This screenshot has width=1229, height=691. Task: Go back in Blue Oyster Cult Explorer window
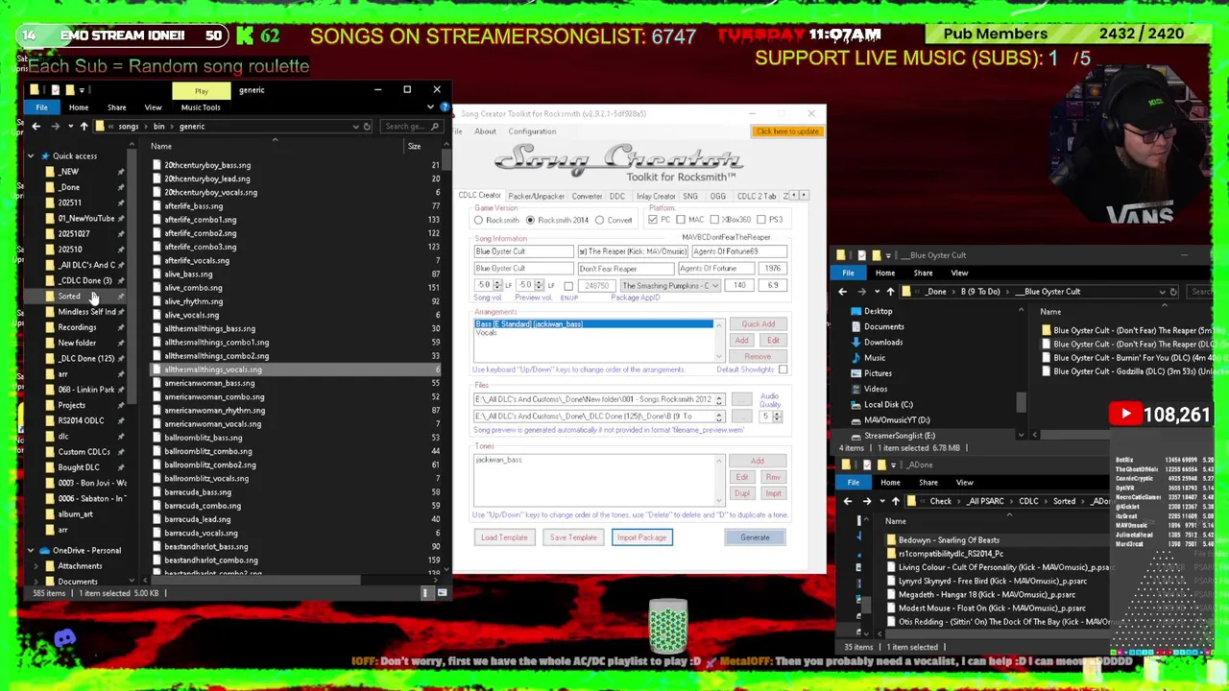tap(843, 292)
